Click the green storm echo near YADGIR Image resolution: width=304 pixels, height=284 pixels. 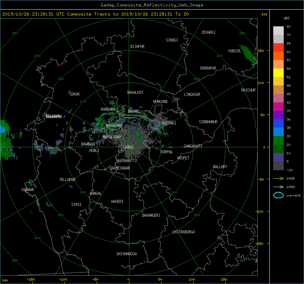(248, 54)
